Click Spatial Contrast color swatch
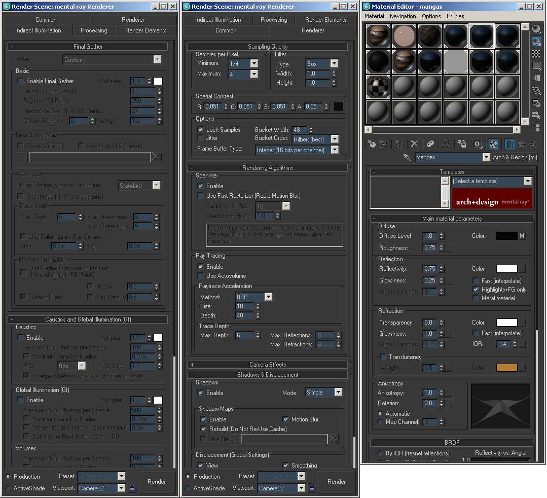The width and height of the screenshot is (547, 498). coord(338,106)
